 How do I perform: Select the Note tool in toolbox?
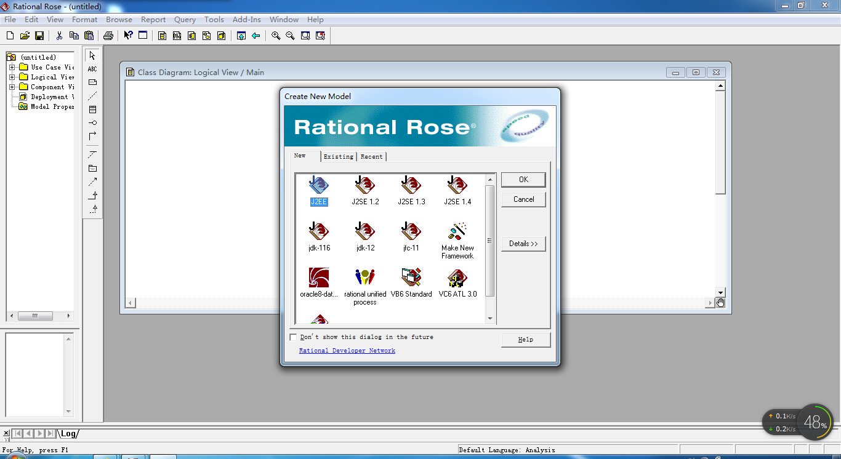tap(92, 82)
